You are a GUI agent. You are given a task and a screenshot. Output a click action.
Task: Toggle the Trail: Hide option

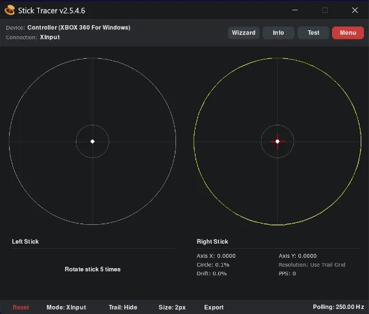coord(123,307)
